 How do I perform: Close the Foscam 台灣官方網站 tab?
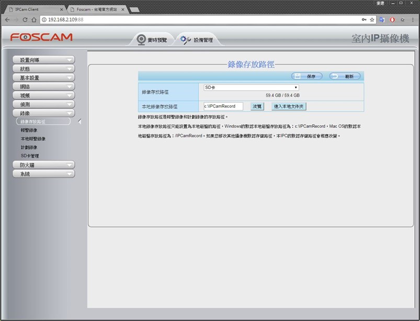[123, 9]
